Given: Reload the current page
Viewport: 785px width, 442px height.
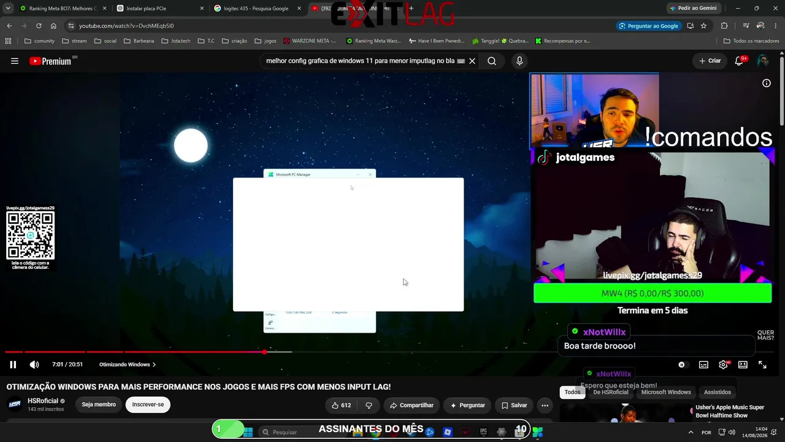Looking at the screenshot, I should pyautogui.click(x=39, y=26).
